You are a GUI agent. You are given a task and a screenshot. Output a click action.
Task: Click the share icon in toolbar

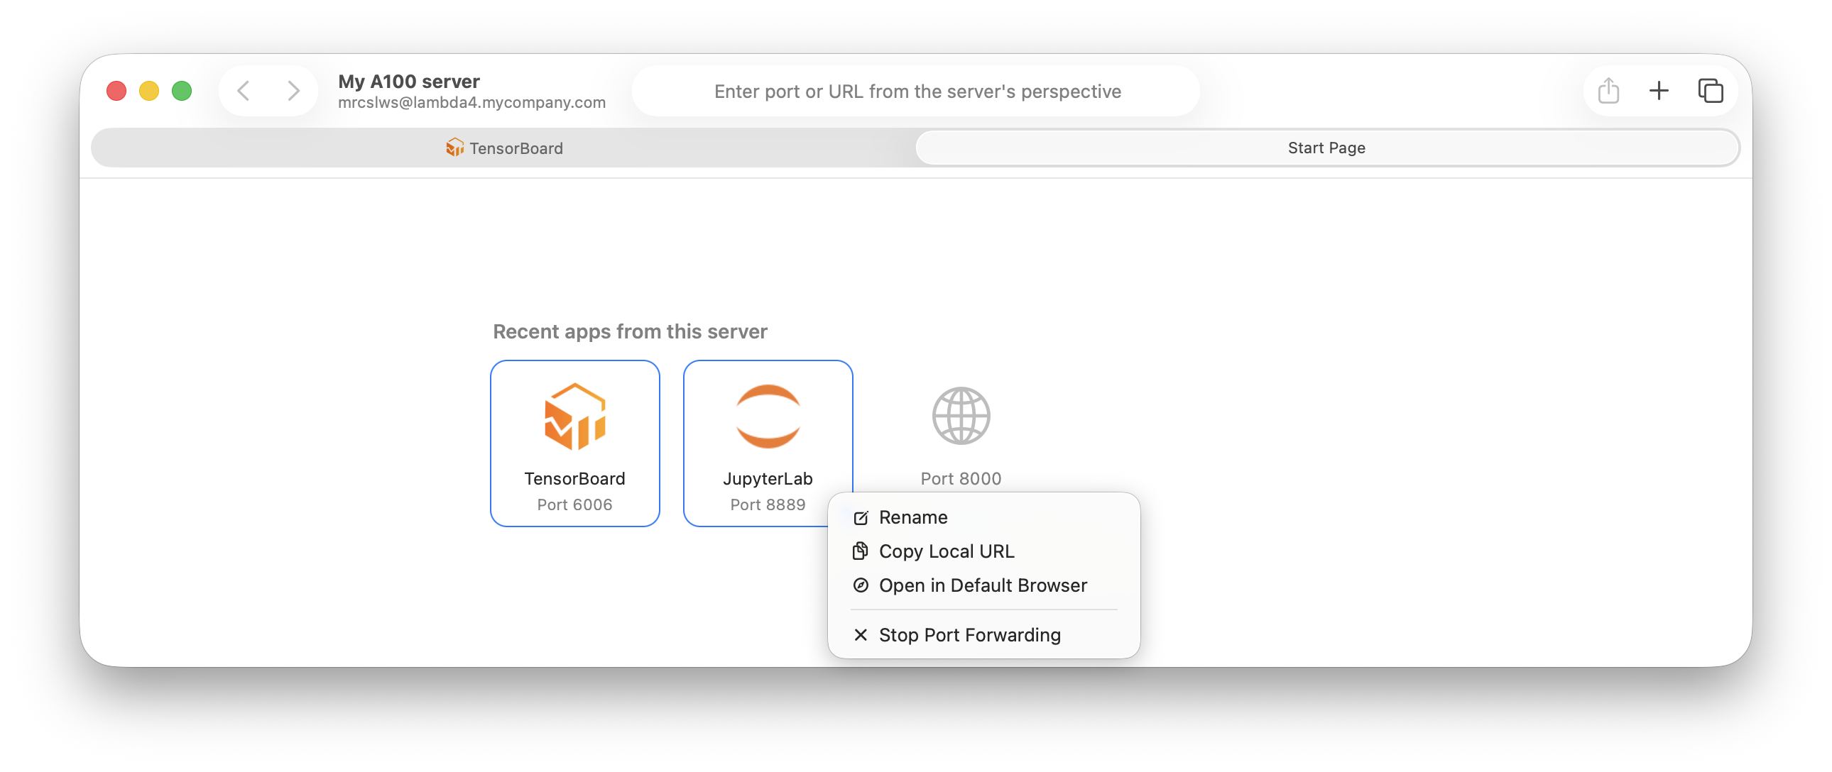point(1608,91)
